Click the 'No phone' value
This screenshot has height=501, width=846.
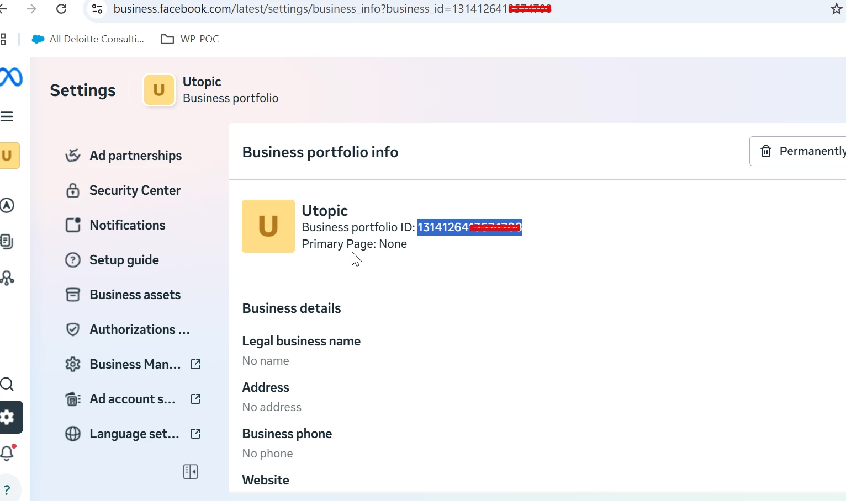[x=268, y=454]
